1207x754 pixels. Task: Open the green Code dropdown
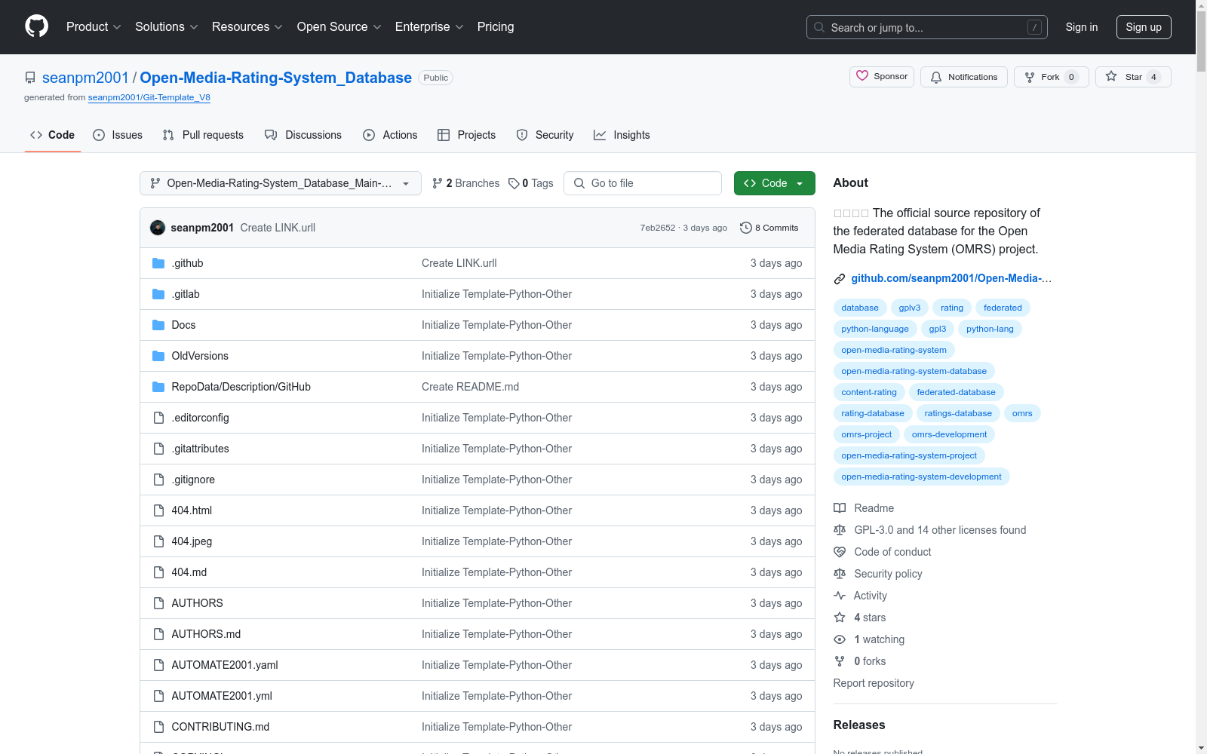coord(774,183)
